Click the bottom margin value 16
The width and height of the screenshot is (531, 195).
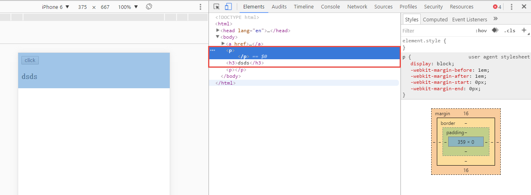tap(466, 170)
